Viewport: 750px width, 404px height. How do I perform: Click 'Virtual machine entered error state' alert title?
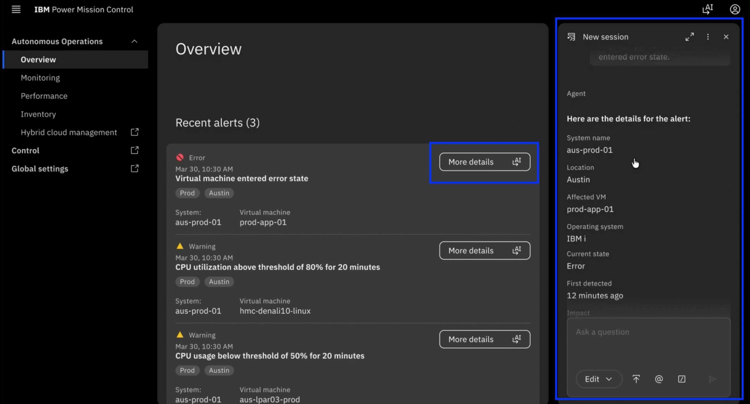(x=242, y=178)
